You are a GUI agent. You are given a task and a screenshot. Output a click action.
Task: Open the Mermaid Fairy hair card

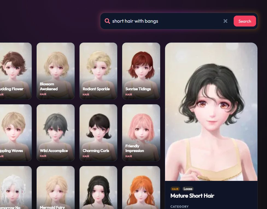(x=55, y=188)
